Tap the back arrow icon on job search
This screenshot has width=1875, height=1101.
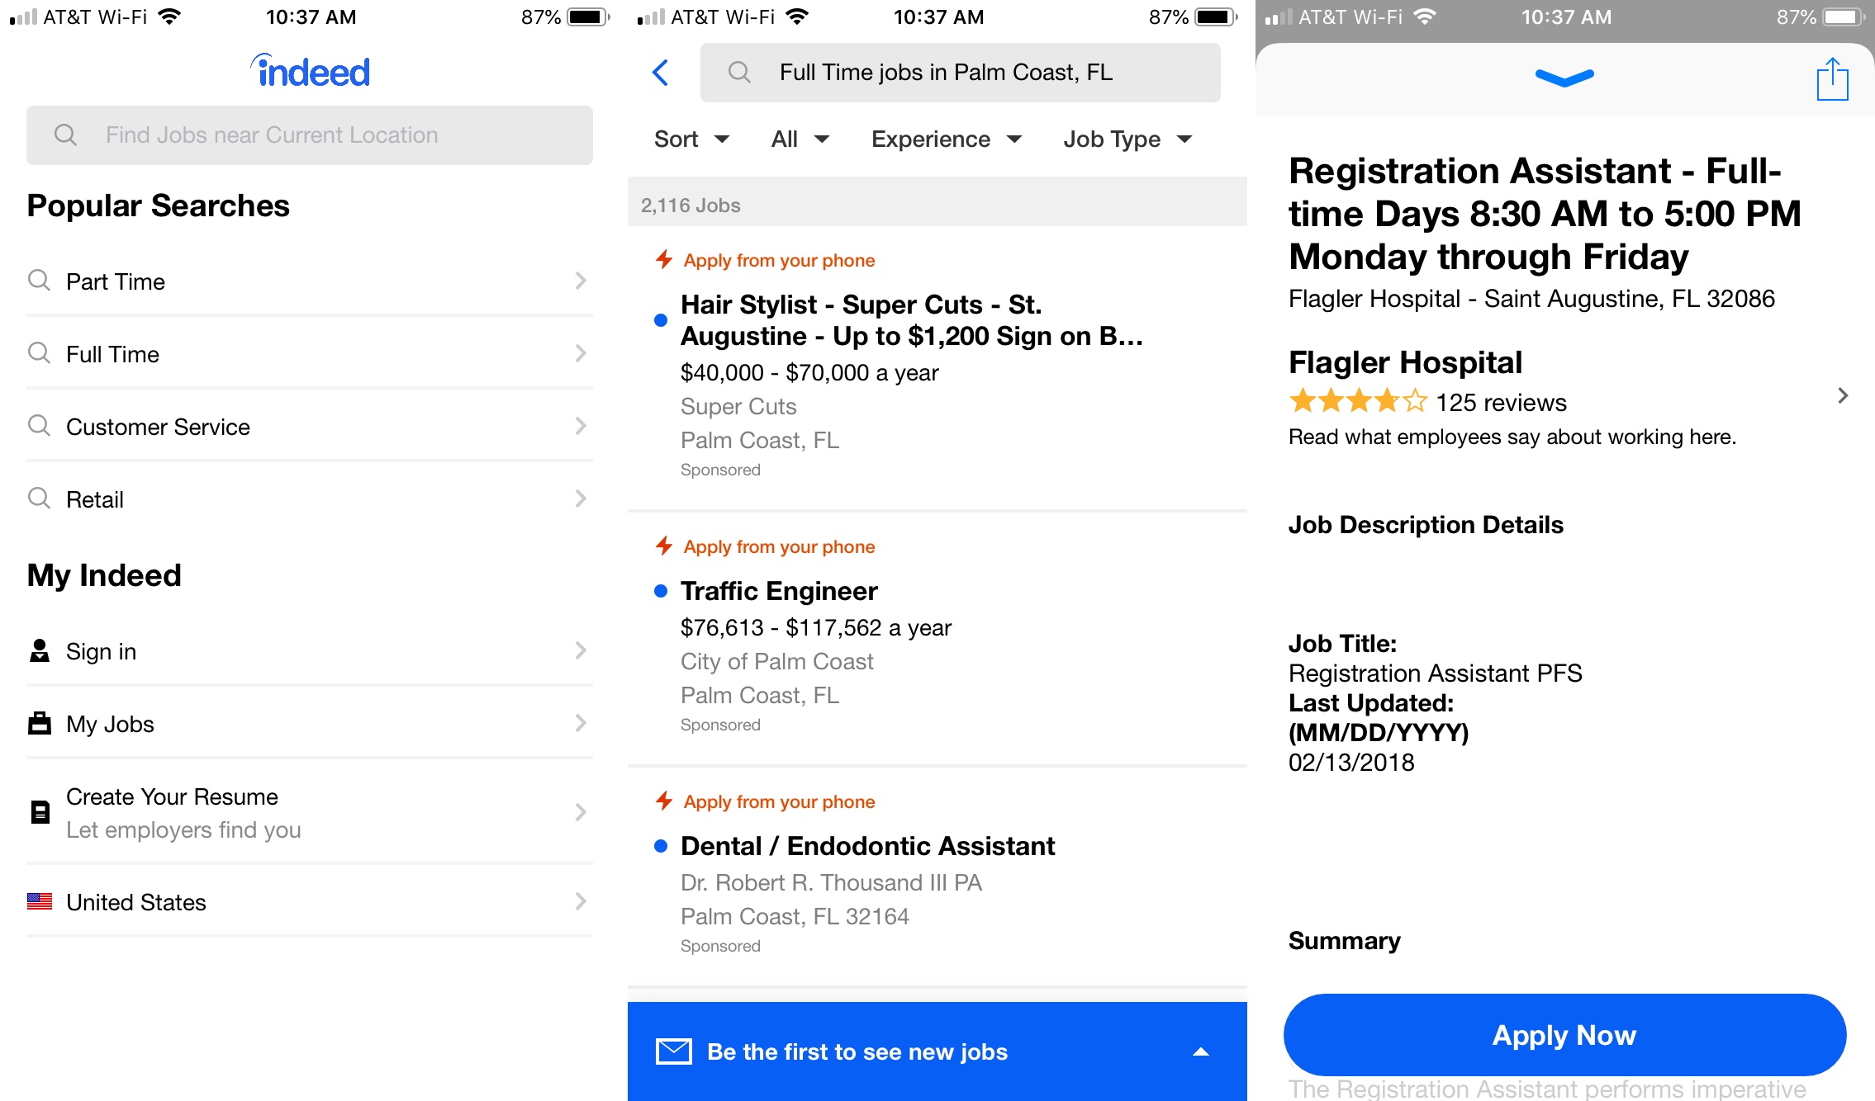coord(662,72)
